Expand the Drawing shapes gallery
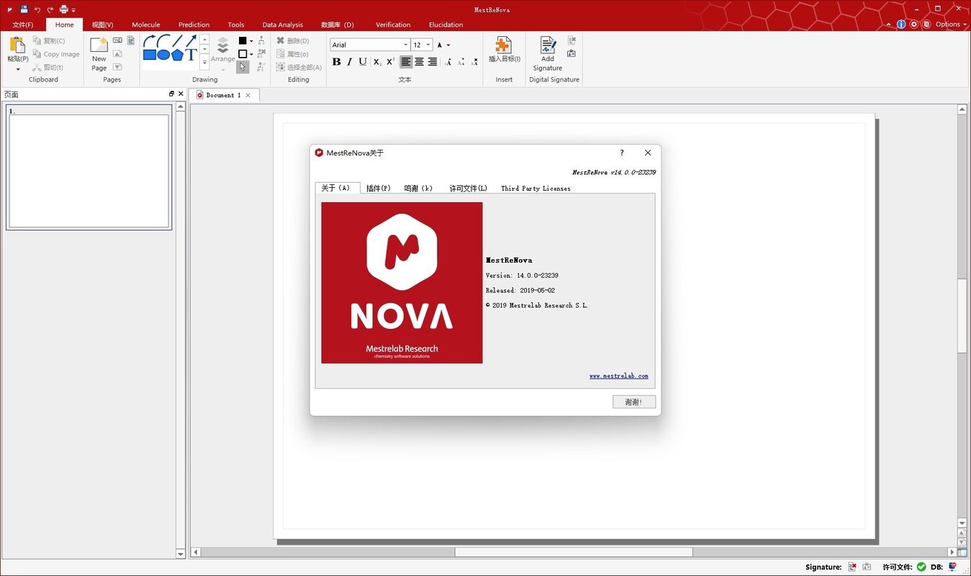Viewport: 971px width, 576px height. (x=204, y=63)
